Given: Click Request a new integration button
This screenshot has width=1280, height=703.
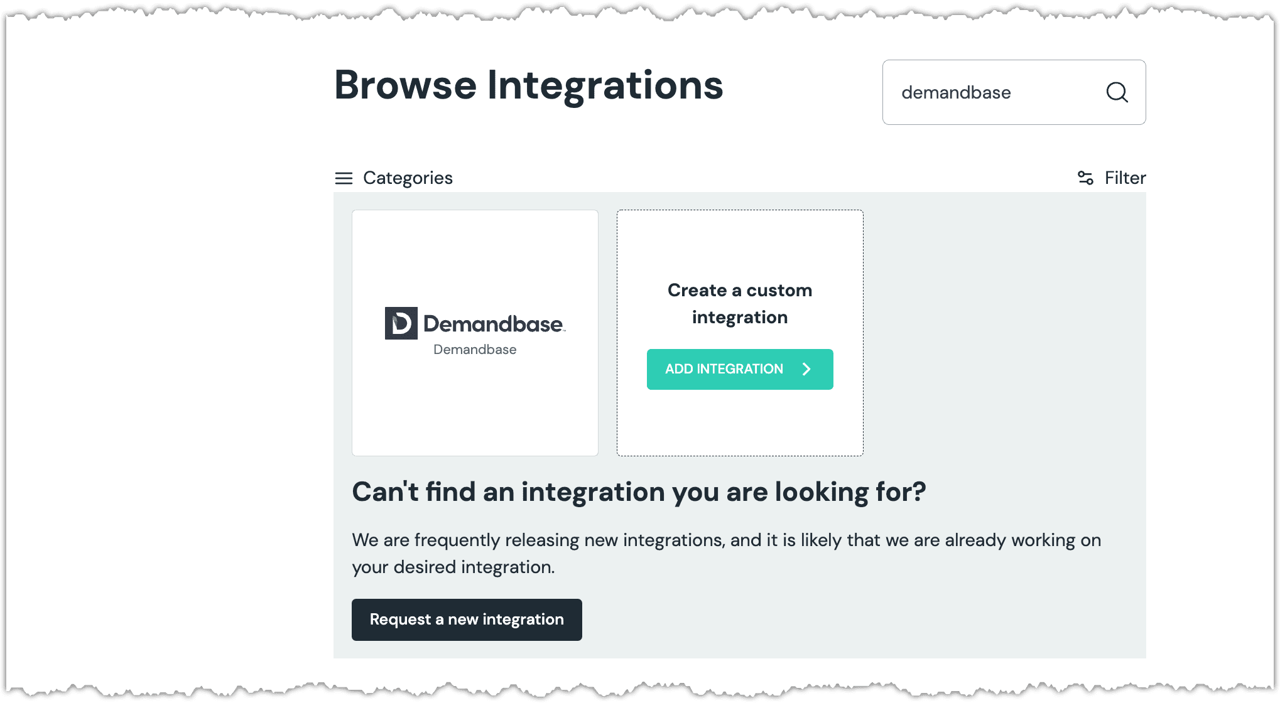Looking at the screenshot, I should click(467, 620).
